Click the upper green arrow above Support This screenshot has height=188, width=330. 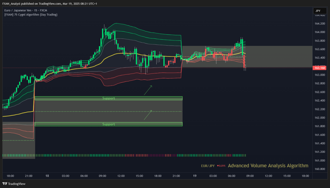tap(148, 90)
